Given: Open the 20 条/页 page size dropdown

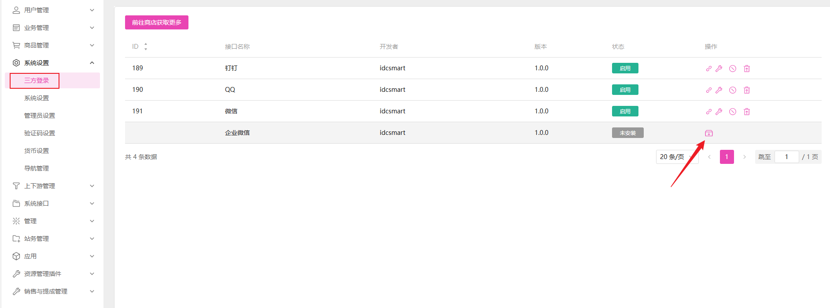Looking at the screenshot, I should 676,157.
